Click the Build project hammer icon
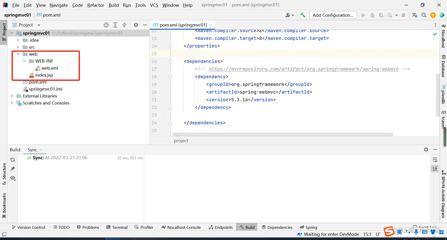Viewport: 447px width, 240px height. coord(303,15)
